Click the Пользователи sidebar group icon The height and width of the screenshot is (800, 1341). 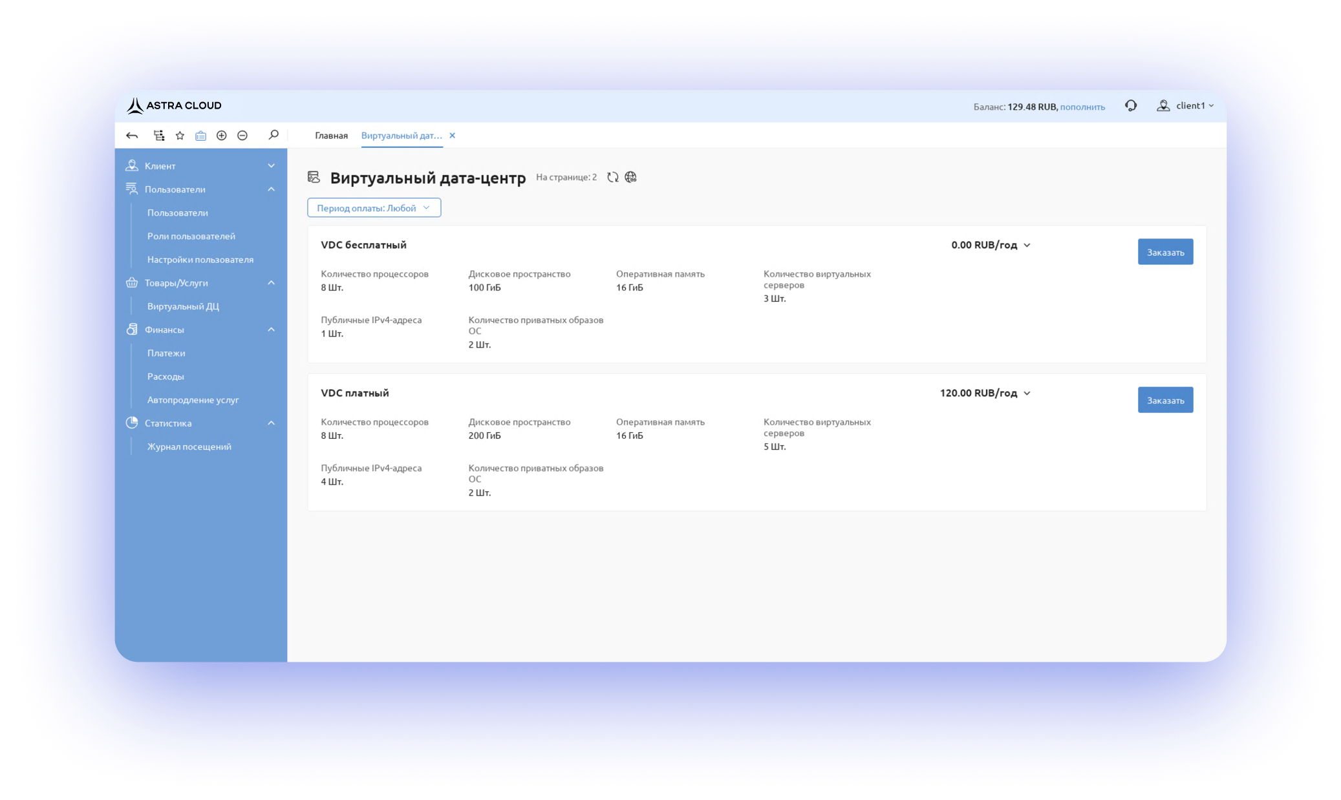click(x=132, y=189)
